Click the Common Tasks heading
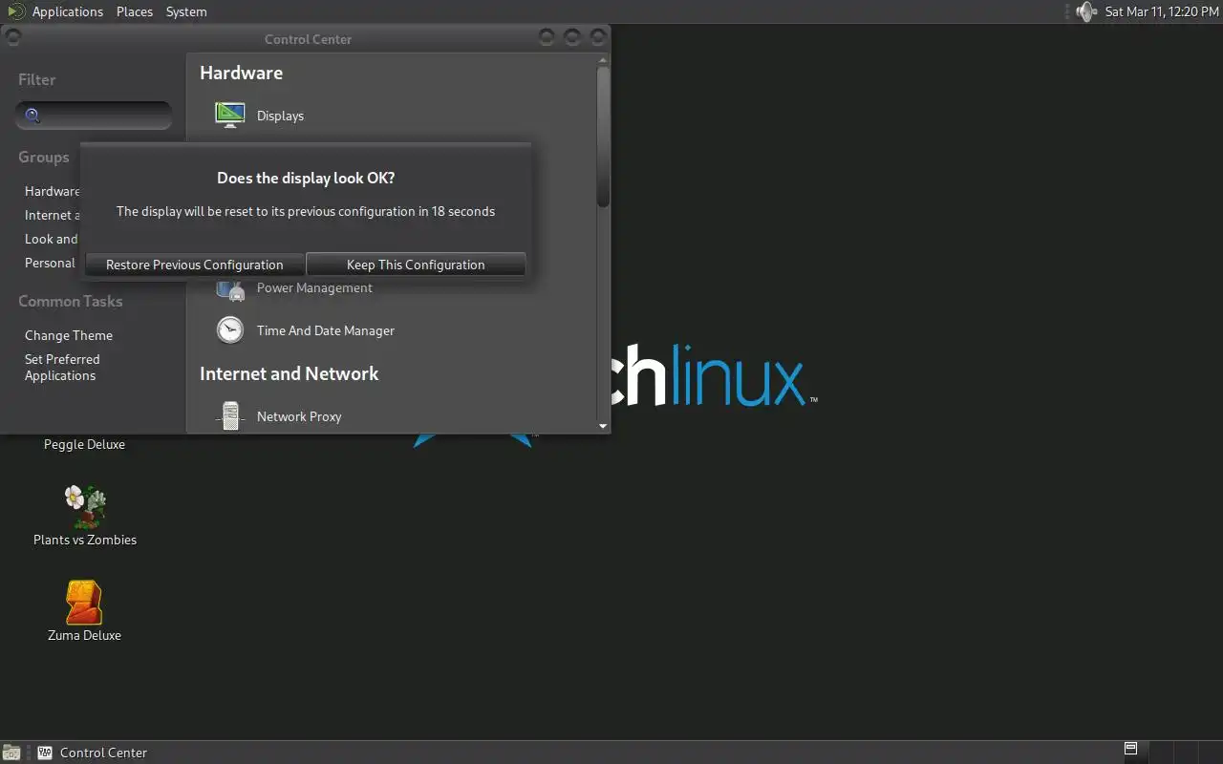The width and height of the screenshot is (1223, 764). (x=71, y=301)
